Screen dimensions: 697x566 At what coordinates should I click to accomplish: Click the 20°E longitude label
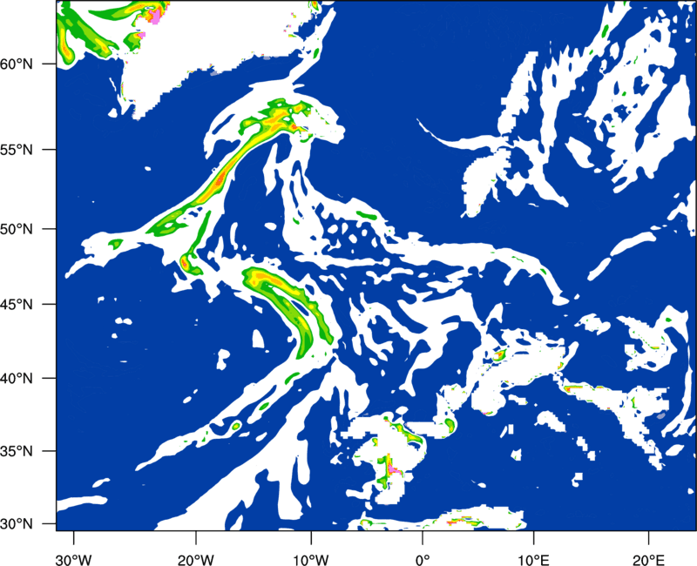(648, 560)
